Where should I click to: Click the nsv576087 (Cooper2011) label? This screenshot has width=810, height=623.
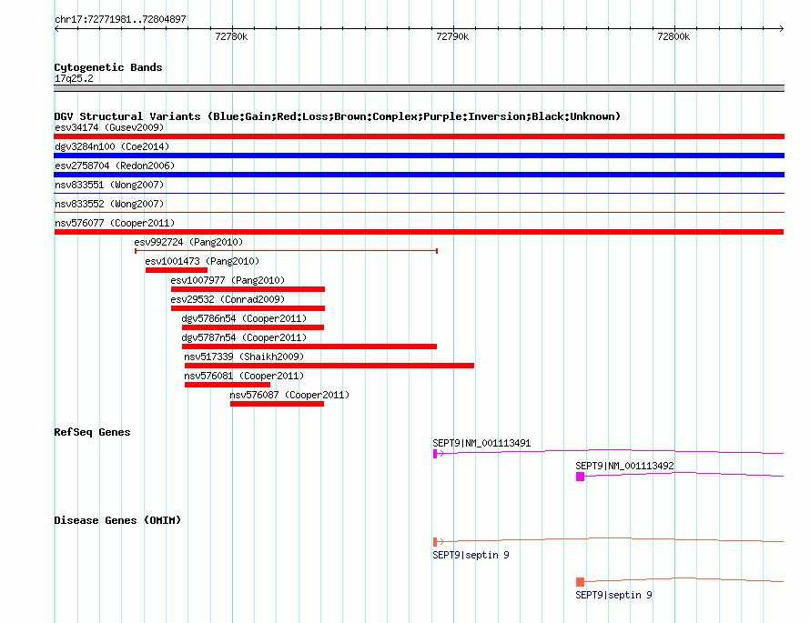289,395
